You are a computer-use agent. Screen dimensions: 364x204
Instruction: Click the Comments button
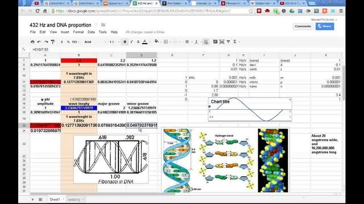click(x=303, y=26)
